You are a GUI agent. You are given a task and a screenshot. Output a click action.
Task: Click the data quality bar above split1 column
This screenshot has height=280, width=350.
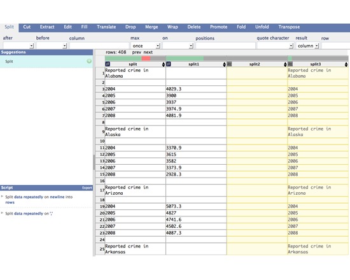click(x=196, y=59)
